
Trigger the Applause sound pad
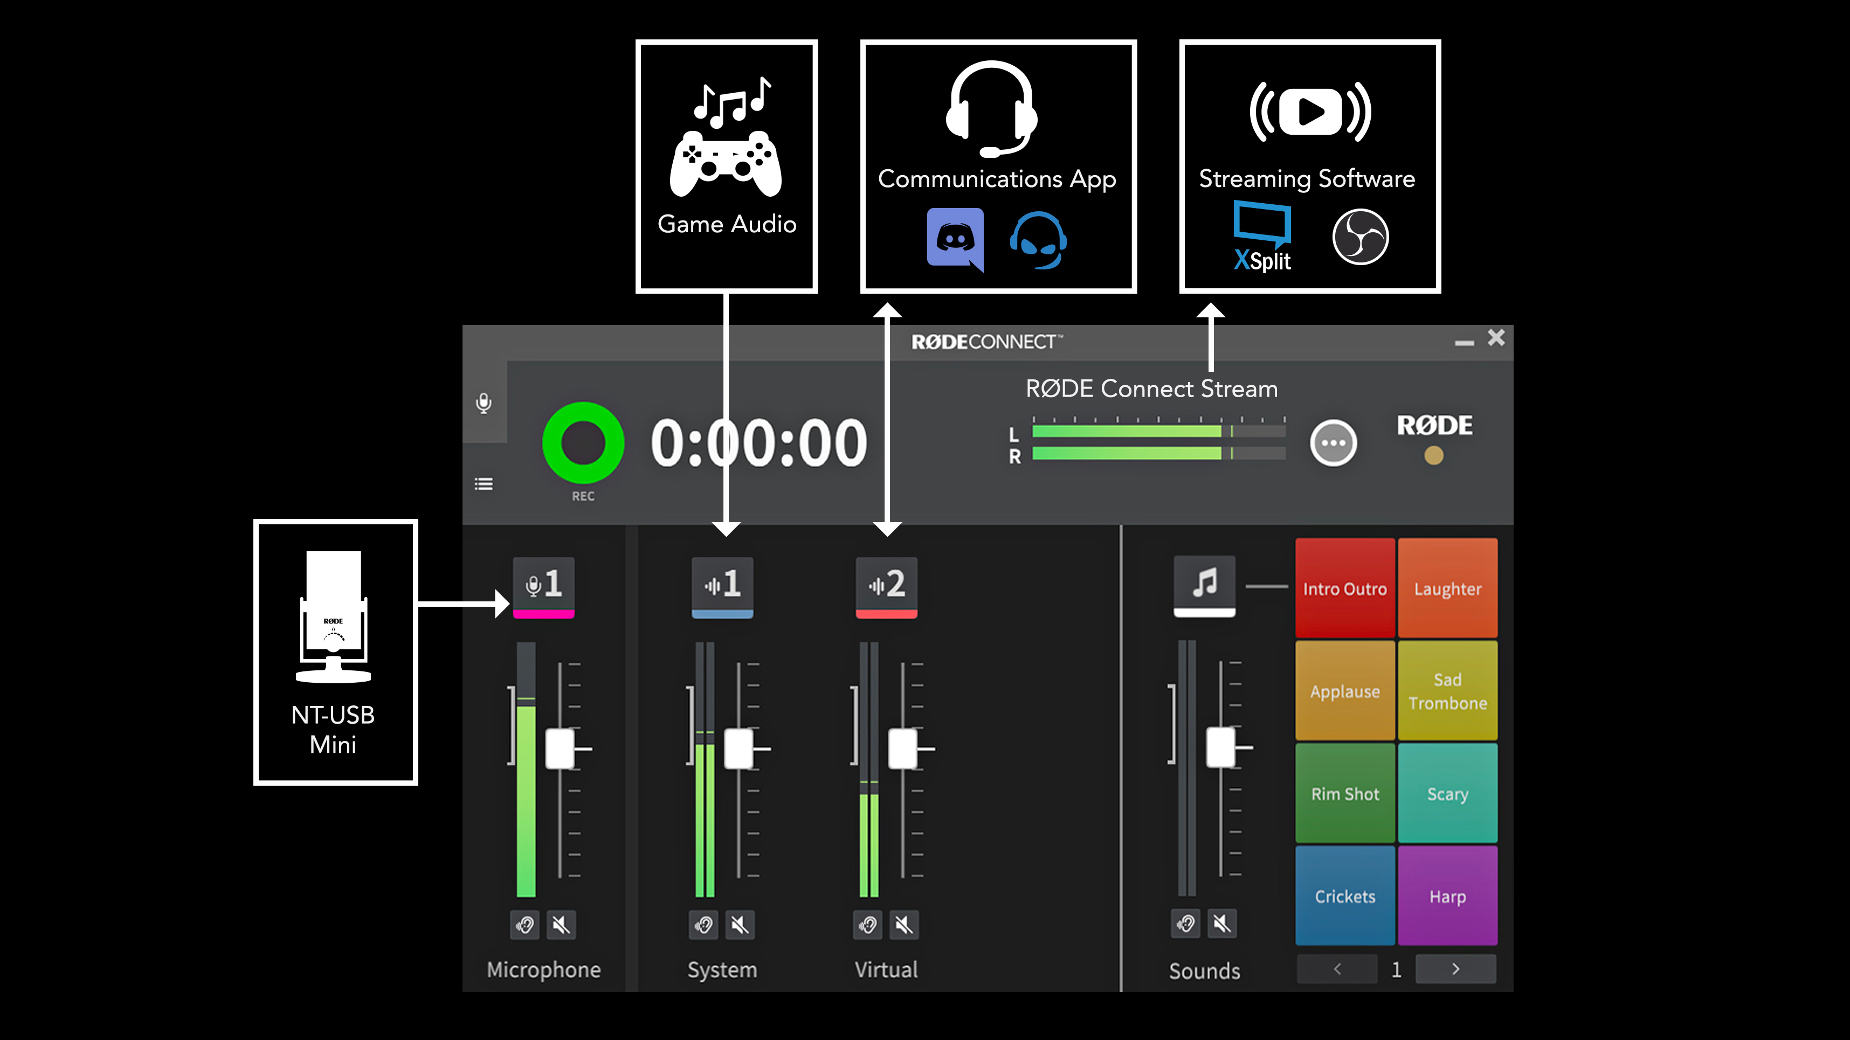(x=1345, y=690)
